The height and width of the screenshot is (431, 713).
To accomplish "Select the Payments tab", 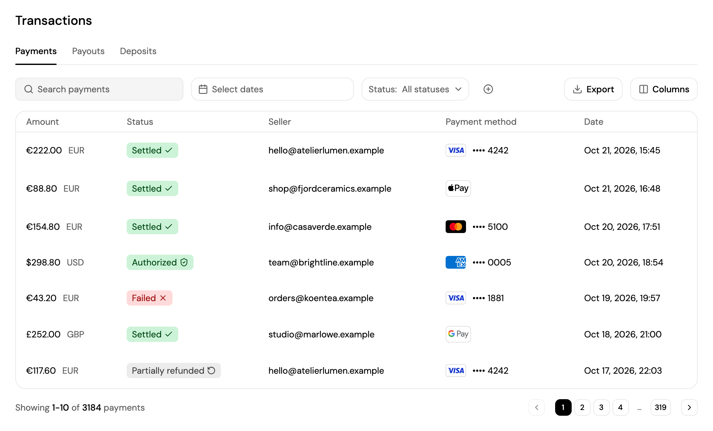I will point(36,51).
